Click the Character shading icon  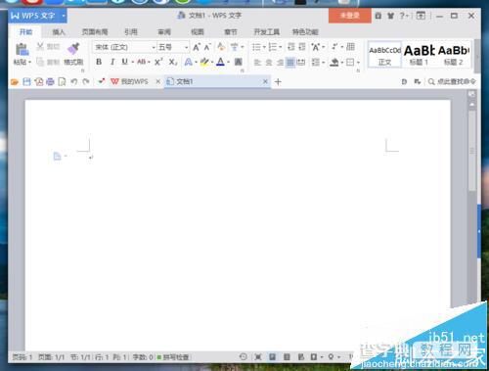(x=239, y=62)
